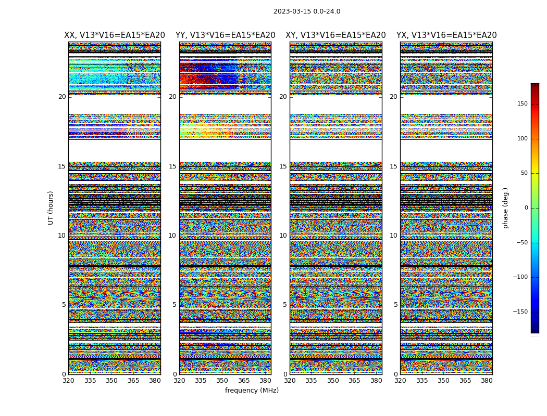Select the 380 MHz tick of XX panel
This screenshot has width=547, height=416.
[x=155, y=381]
